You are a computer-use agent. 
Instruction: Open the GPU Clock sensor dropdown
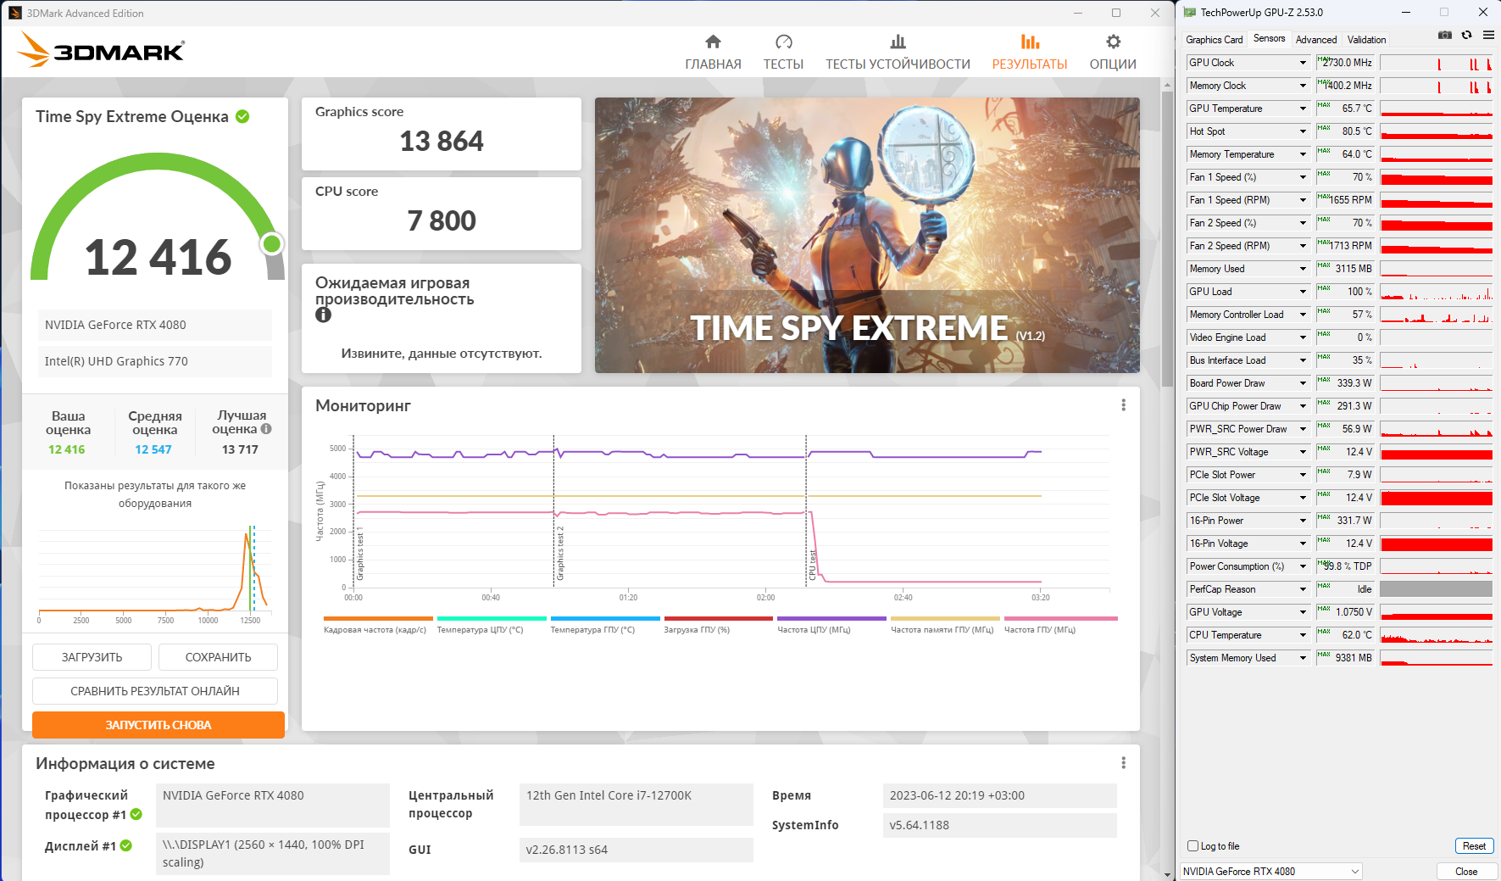coord(1303,63)
